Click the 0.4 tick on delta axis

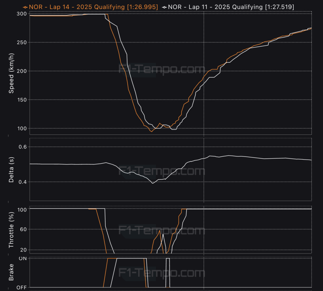tap(23, 182)
